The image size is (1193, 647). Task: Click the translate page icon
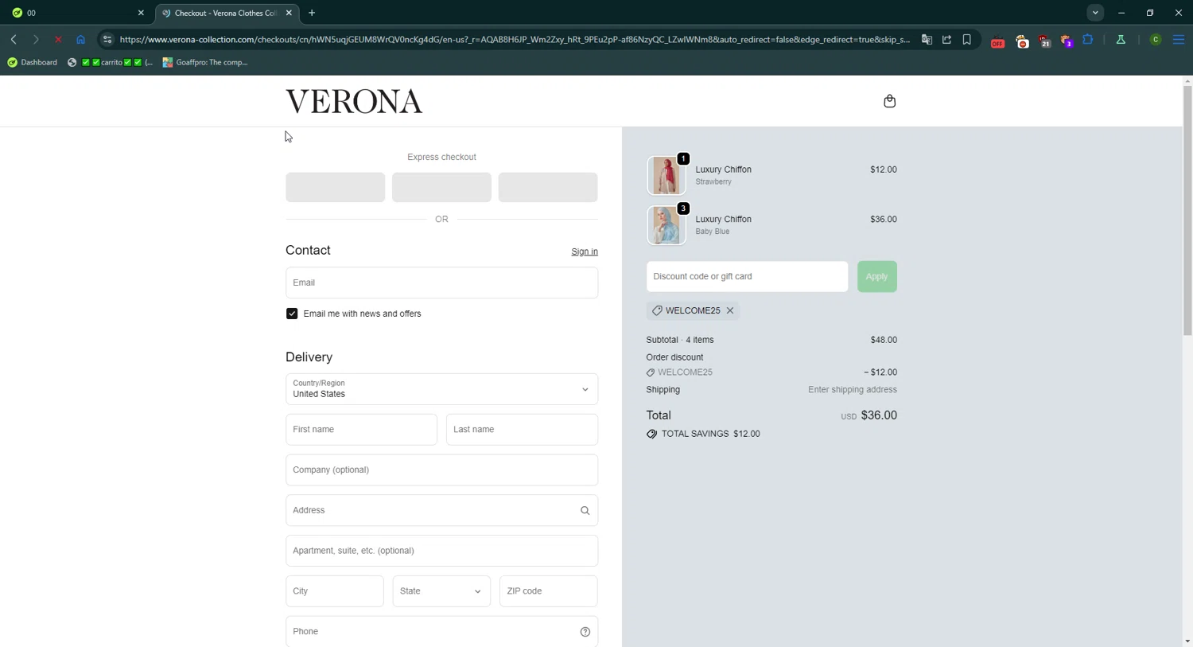click(927, 39)
